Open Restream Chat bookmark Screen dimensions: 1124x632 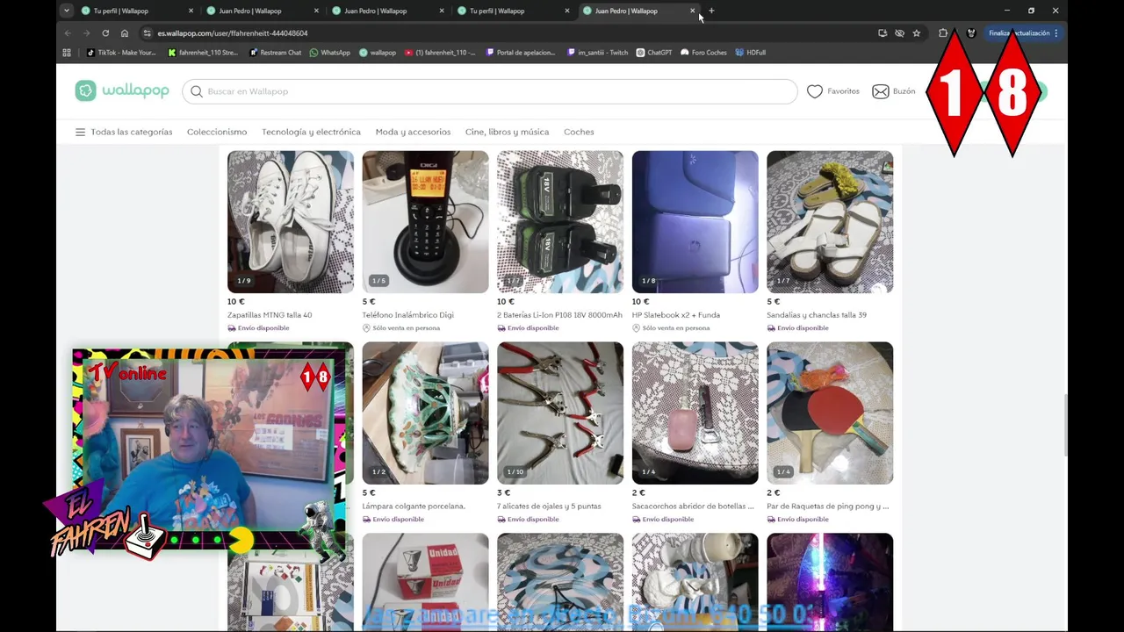[x=275, y=53]
